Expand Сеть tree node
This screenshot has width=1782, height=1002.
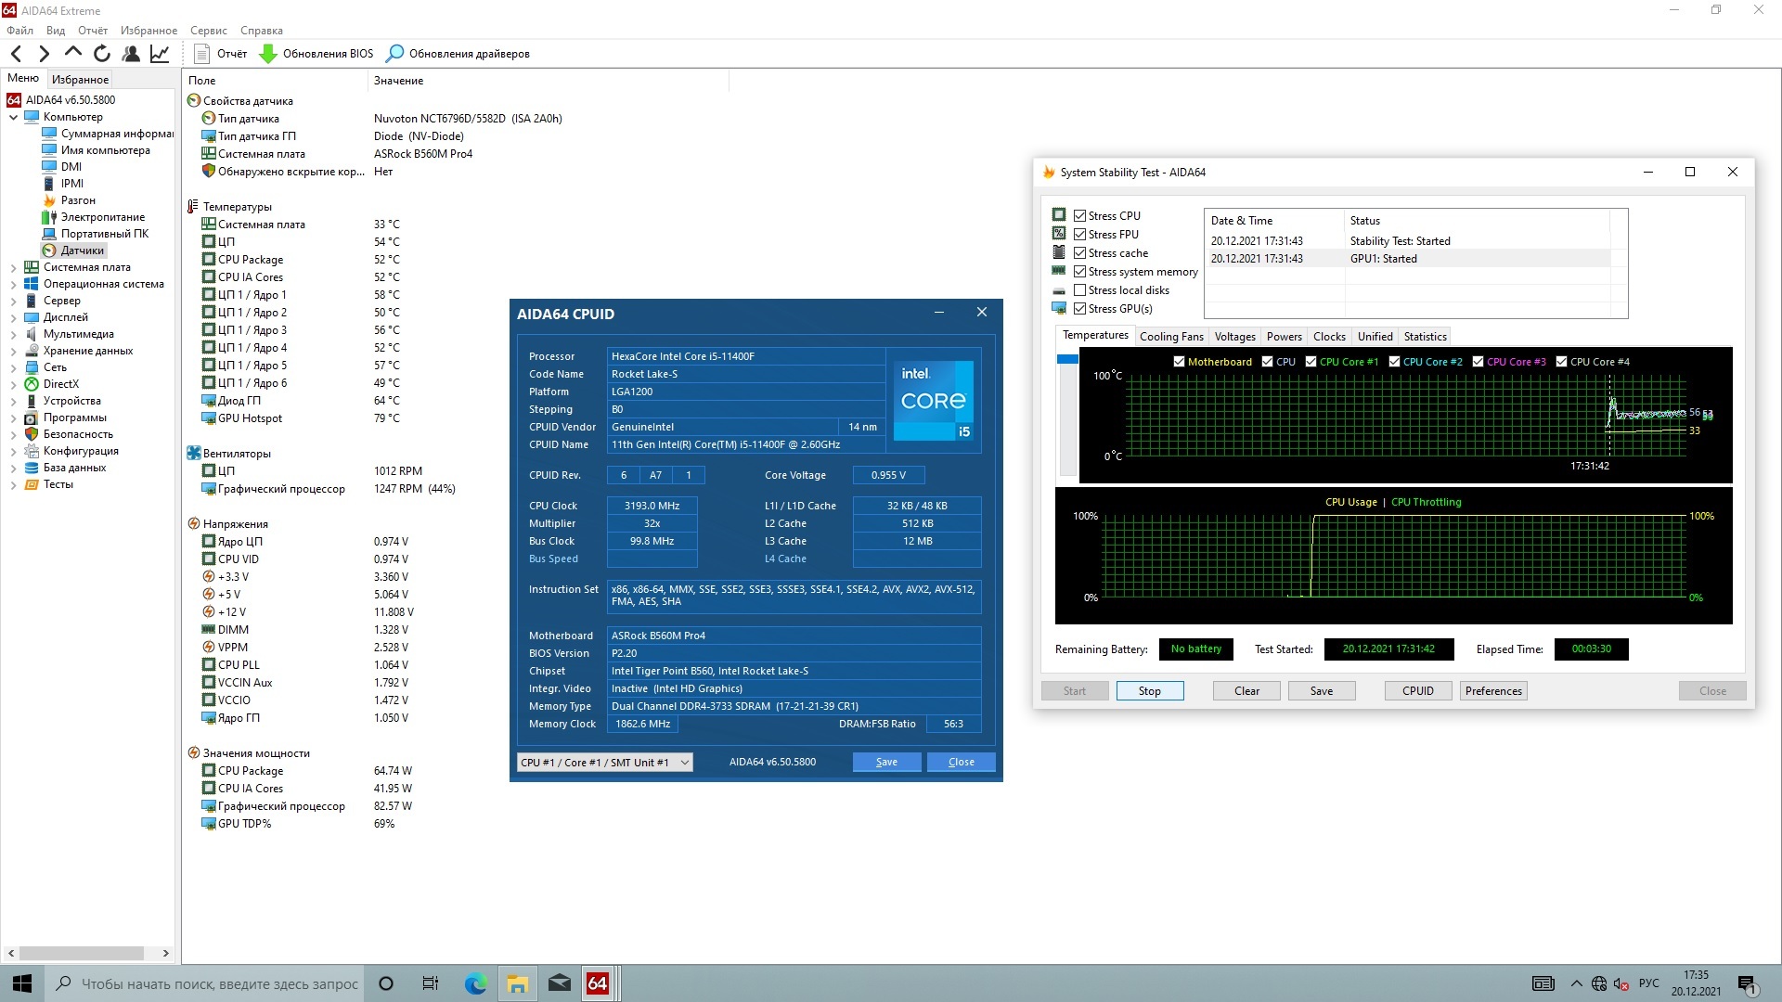click(13, 367)
